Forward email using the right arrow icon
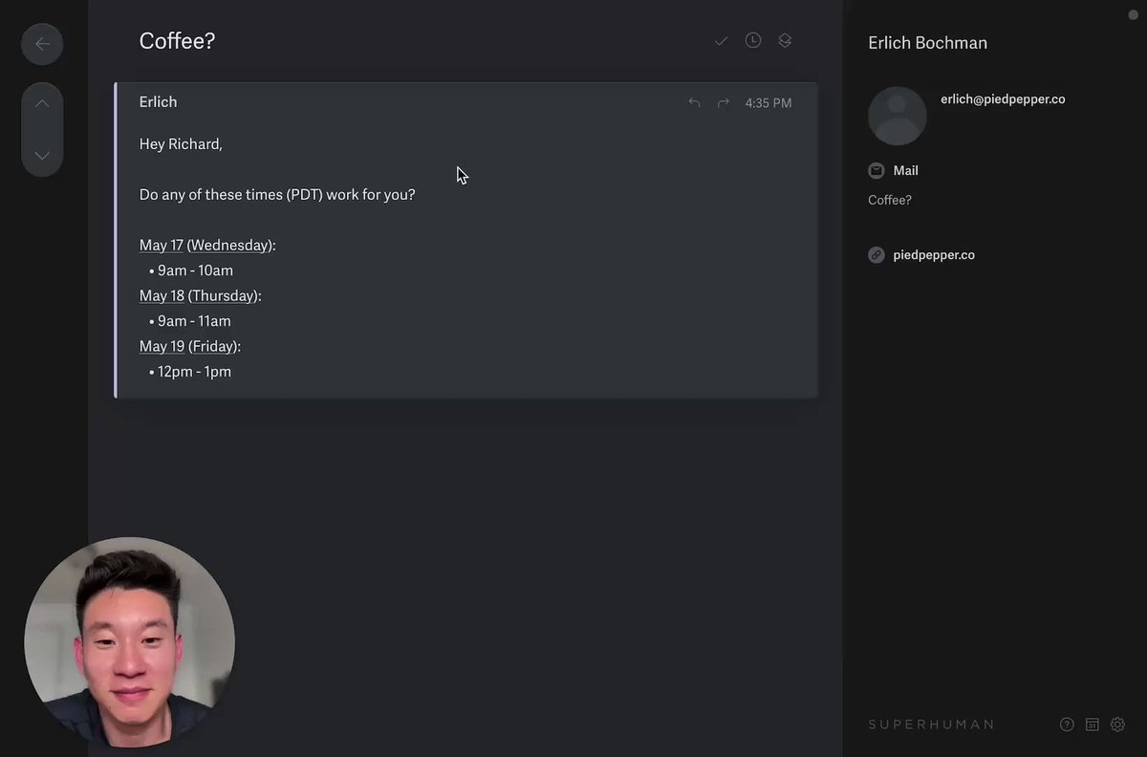 click(x=724, y=102)
